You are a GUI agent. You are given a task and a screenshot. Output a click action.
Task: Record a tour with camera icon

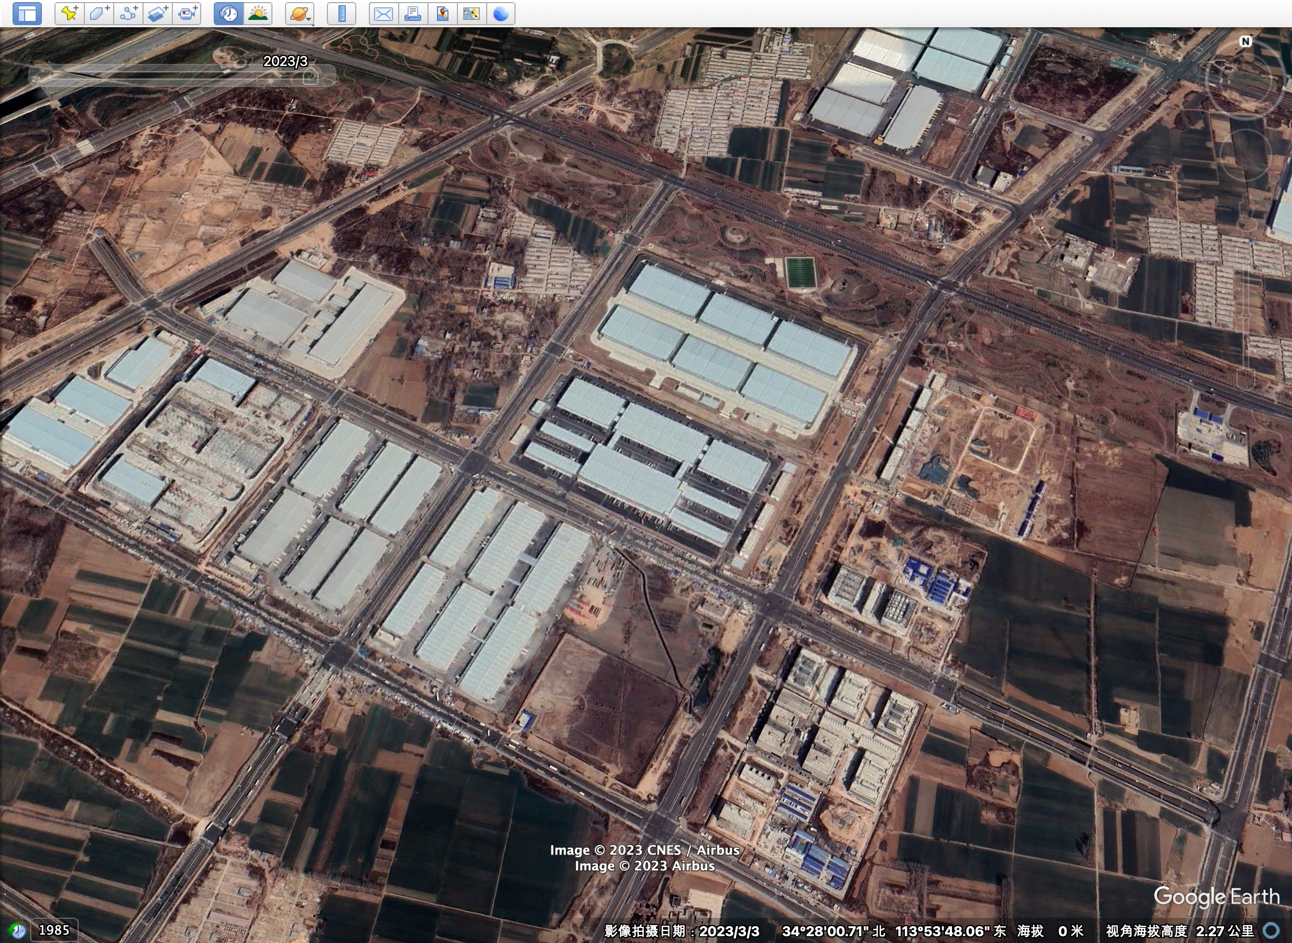pos(187,14)
